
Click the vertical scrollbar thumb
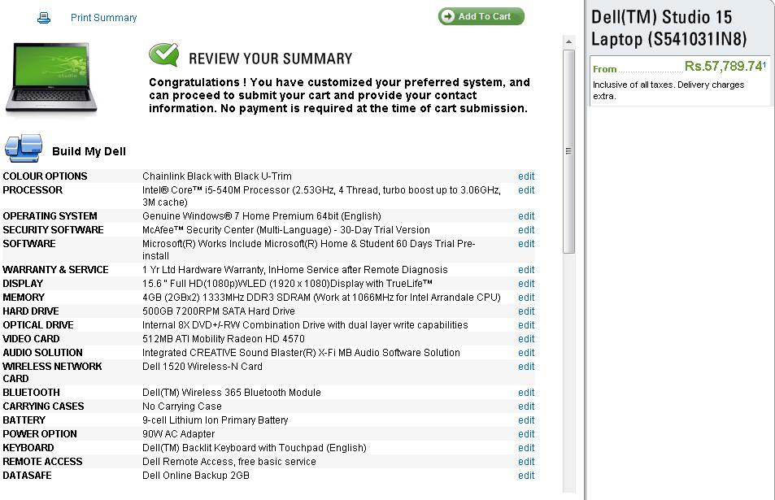pos(568,151)
